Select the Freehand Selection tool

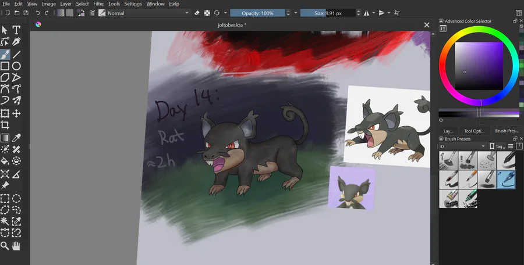click(16, 210)
